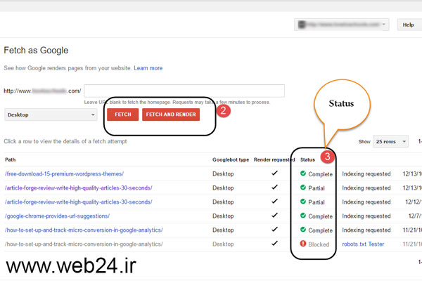This screenshot has width=422, height=281.
Task: Click Indexing requested in the wordpress-themes row
Action: (x=366, y=174)
